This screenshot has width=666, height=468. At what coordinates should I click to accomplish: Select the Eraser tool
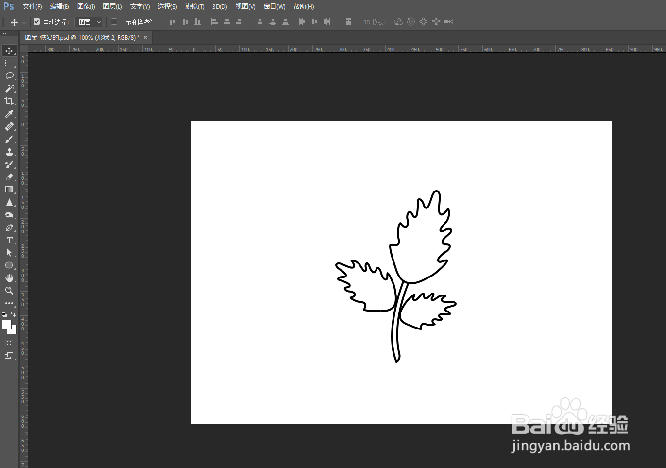tap(9, 177)
